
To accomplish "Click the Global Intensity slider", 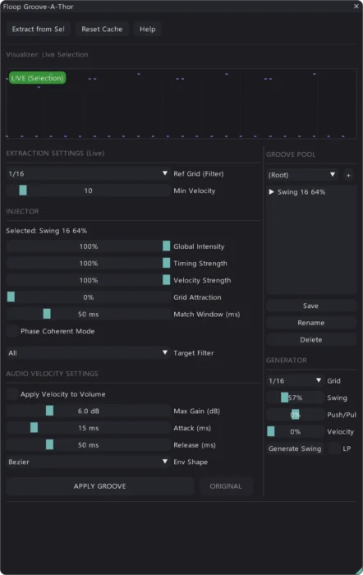I will [x=88, y=246].
